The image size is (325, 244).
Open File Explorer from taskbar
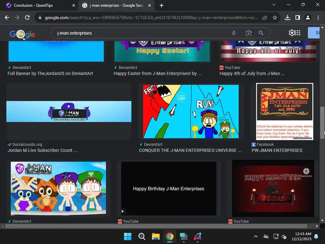(x=156, y=236)
